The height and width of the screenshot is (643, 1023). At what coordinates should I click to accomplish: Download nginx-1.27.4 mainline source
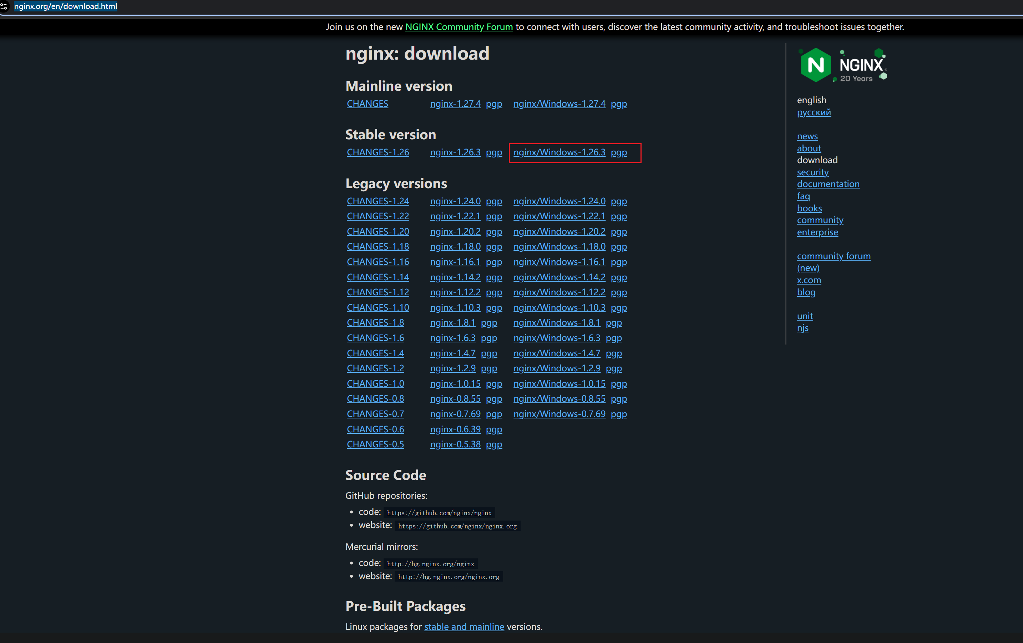pos(455,104)
